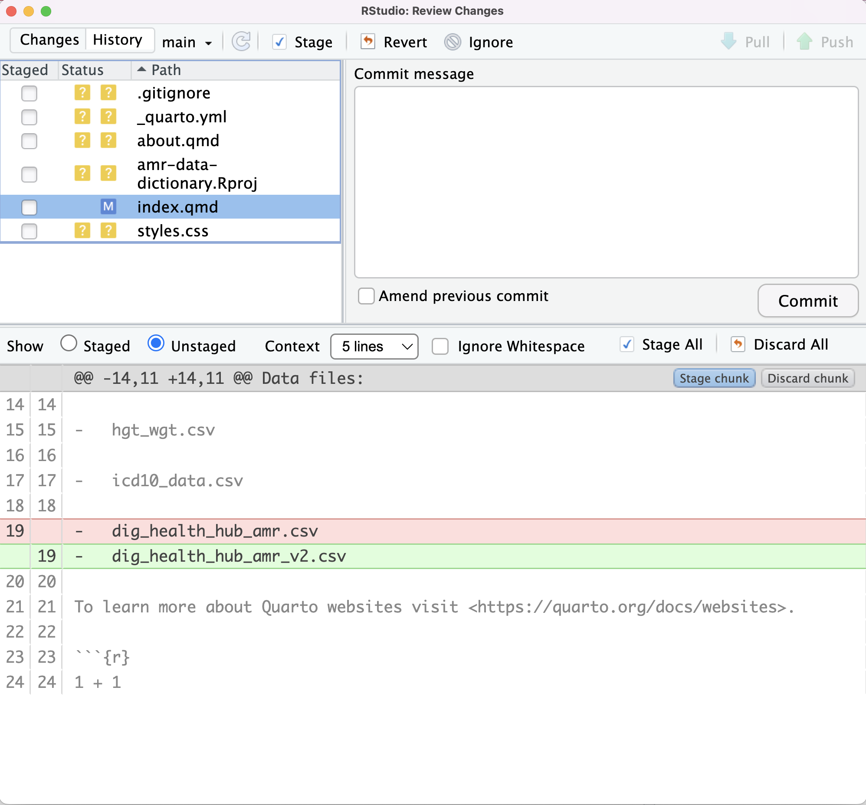
Task: Click the Revert label in toolbar
Action: click(405, 42)
